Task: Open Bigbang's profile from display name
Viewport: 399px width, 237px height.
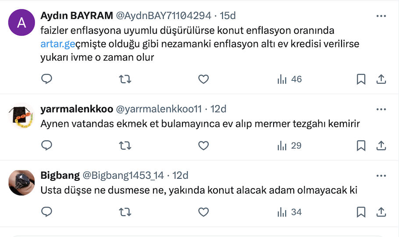Action: 60,176
